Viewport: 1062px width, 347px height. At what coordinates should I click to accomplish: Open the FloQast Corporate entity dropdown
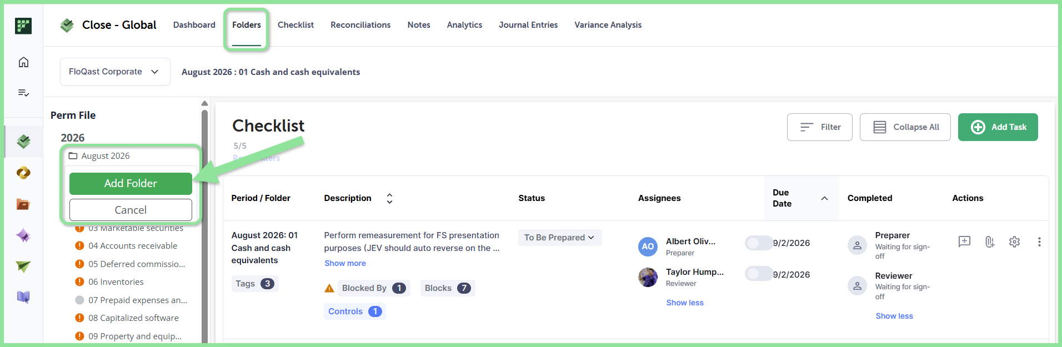pyautogui.click(x=115, y=72)
